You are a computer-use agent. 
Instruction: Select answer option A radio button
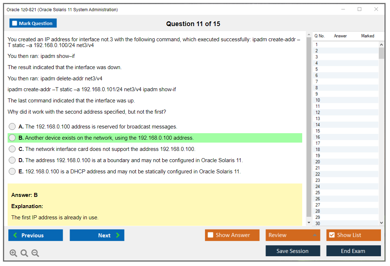pyautogui.click(x=12, y=127)
